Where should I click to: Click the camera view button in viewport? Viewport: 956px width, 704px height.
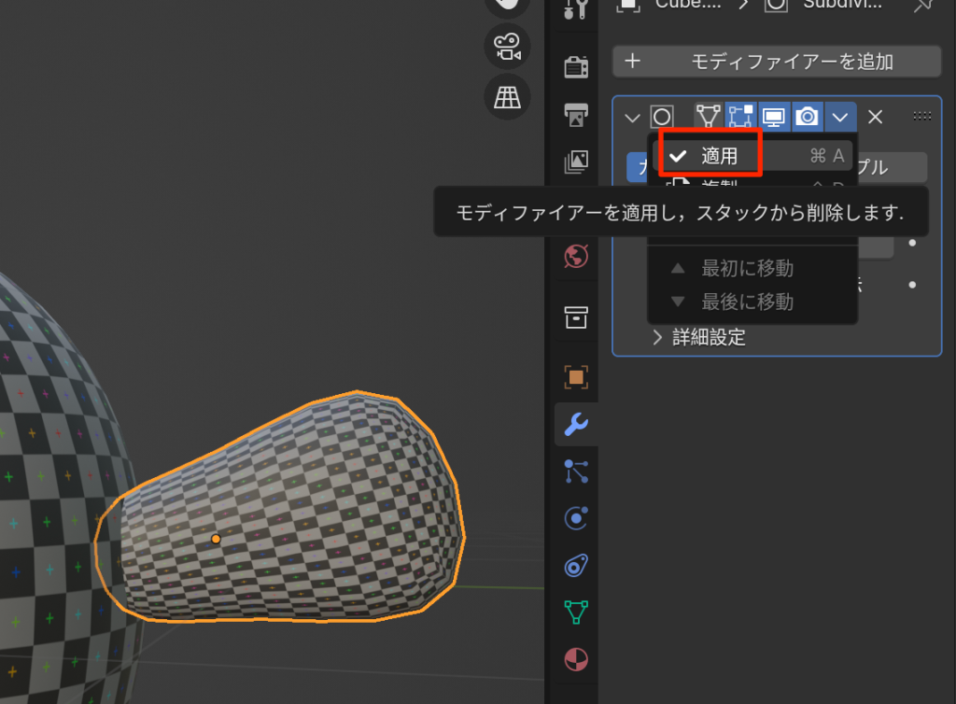pyautogui.click(x=508, y=47)
